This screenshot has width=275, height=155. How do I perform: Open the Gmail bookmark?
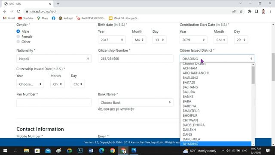[9, 18]
